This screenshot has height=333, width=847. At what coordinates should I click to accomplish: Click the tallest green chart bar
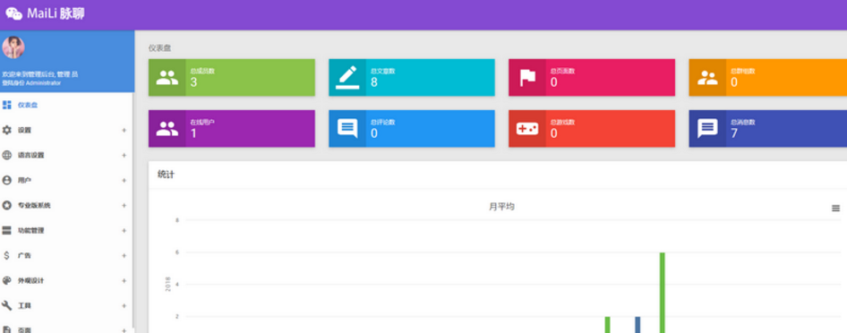[x=663, y=293]
